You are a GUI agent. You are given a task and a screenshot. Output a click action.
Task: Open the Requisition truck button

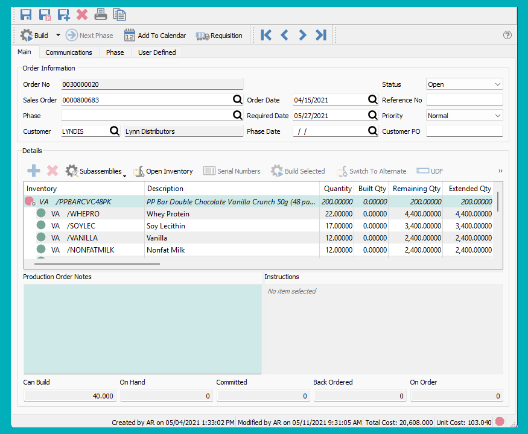point(219,36)
